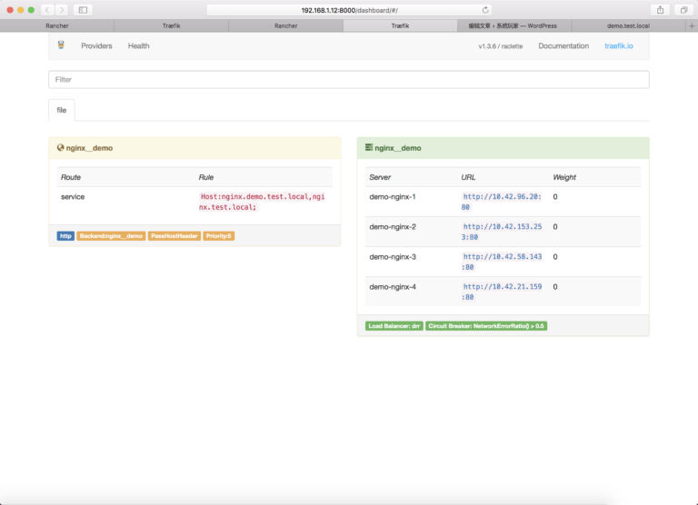Click the Weight column header

tap(564, 177)
